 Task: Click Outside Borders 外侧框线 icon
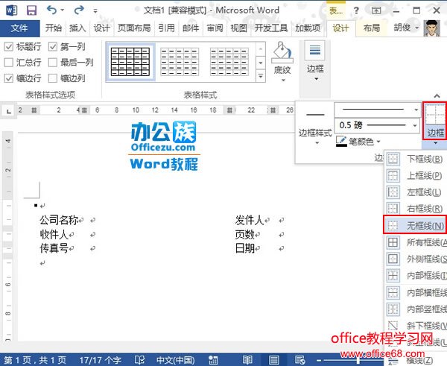393,259
